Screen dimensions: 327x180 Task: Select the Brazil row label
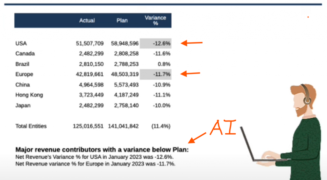coord(22,64)
